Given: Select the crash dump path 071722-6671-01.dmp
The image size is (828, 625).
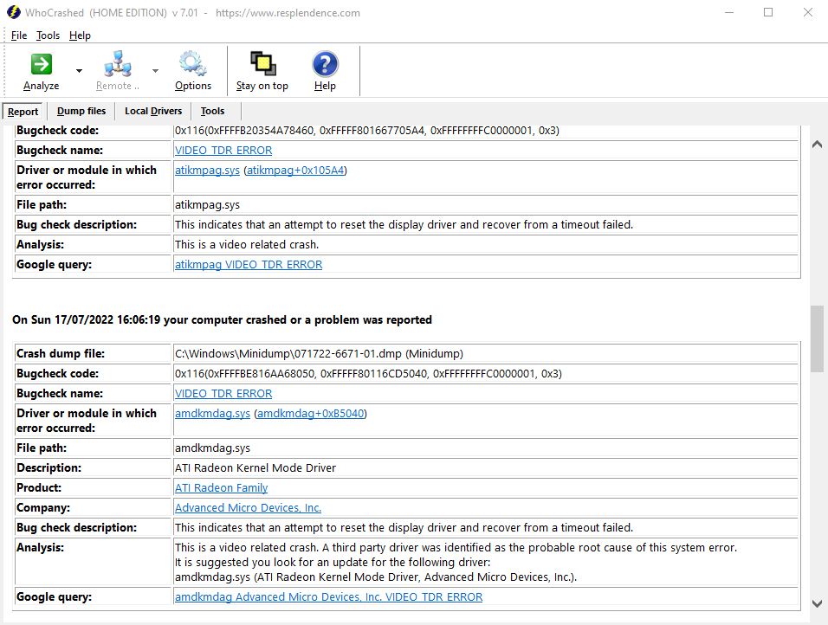Looking at the screenshot, I should coord(319,354).
